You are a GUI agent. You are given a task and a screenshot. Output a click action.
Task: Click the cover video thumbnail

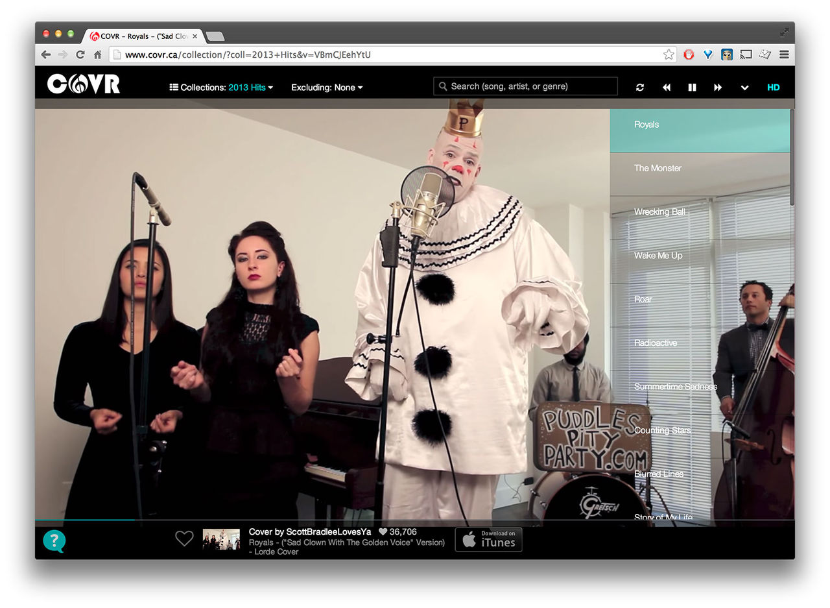click(x=221, y=539)
